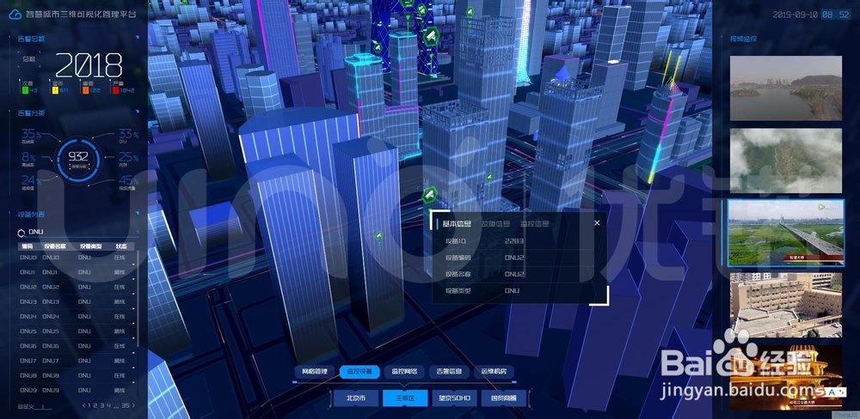860x419 pixels.
Task: Click the 设备名称 column header
Action: (55, 246)
